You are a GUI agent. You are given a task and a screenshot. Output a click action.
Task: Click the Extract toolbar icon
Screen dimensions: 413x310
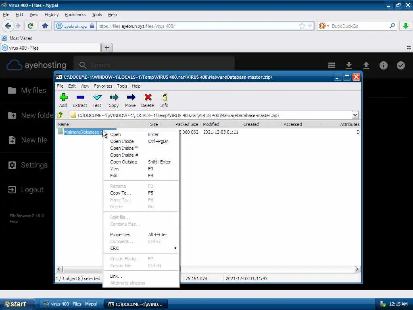pos(80,100)
